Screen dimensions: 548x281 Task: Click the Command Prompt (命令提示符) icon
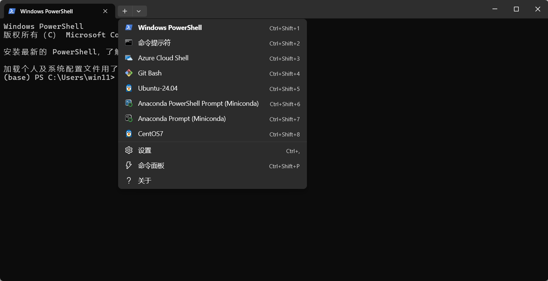pyautogui.click(x=129, y=43)
